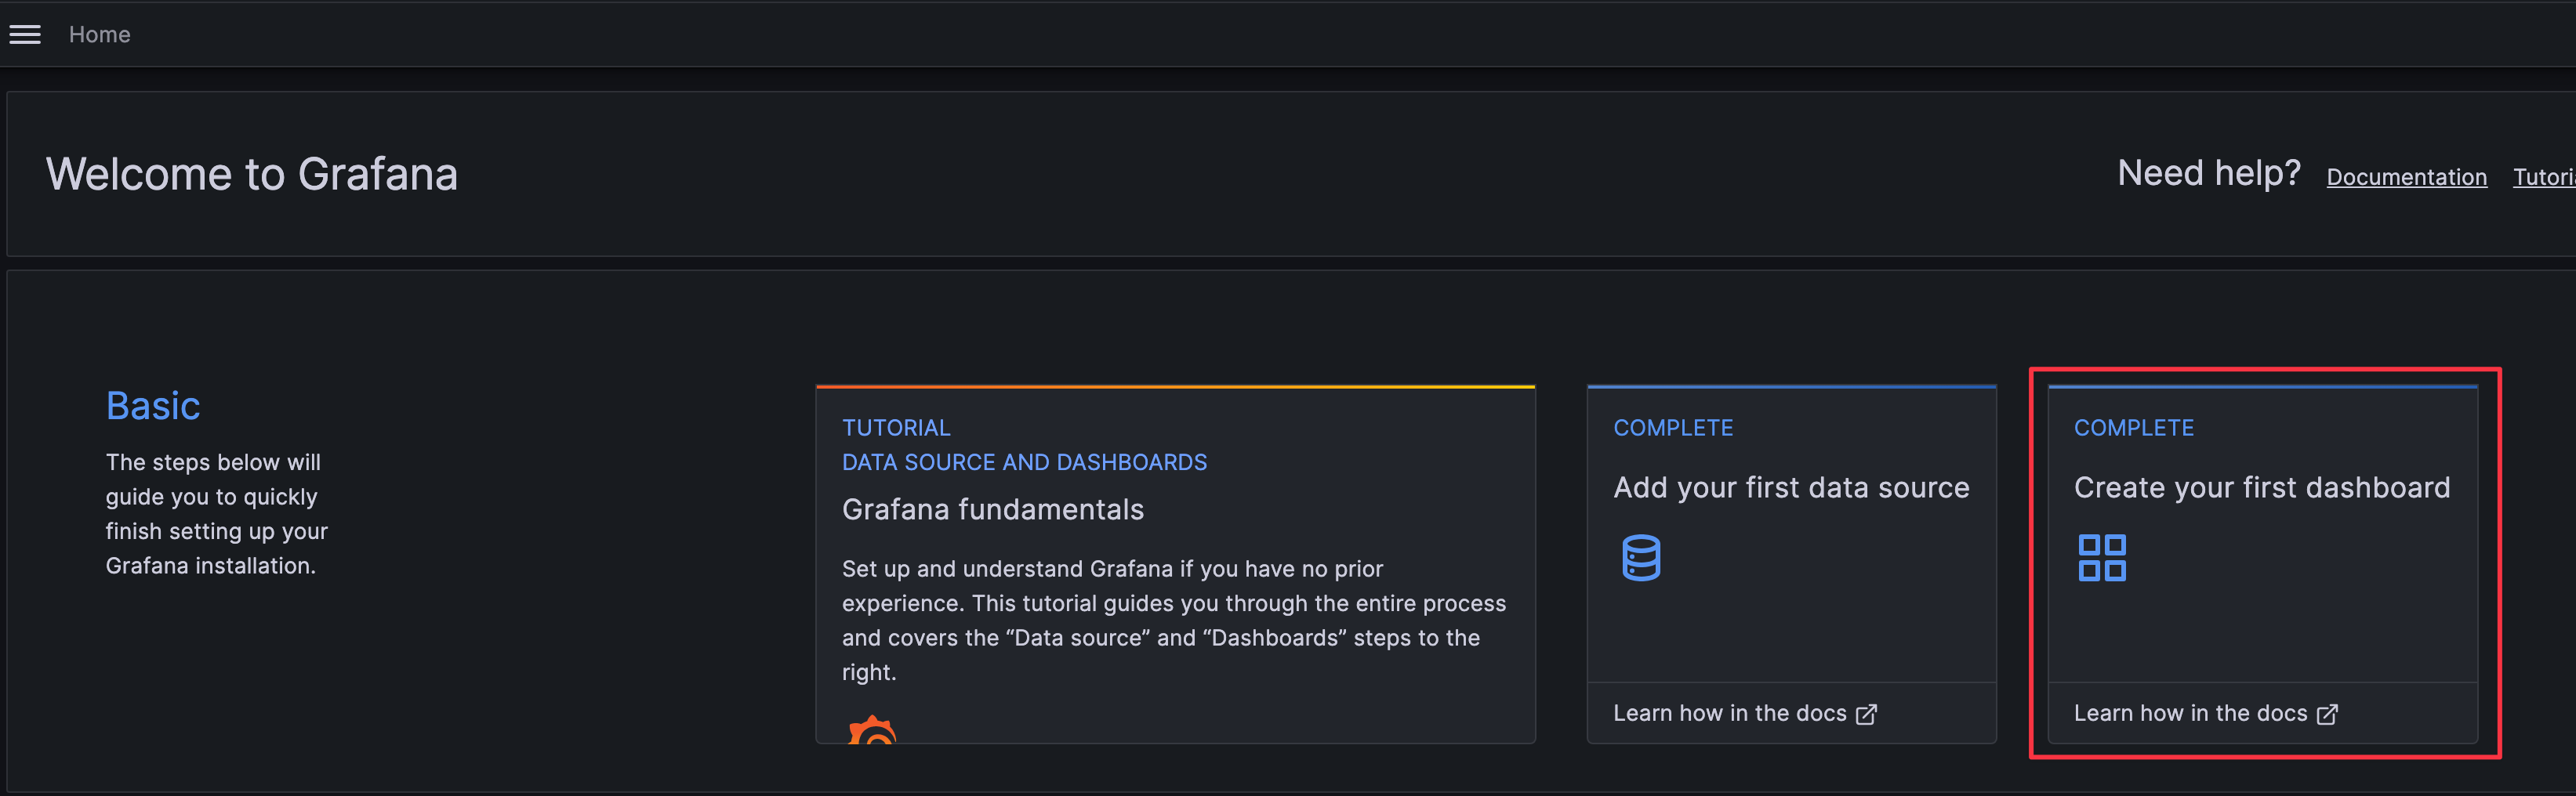Go to the Home breadcrumb

click(99, 35)
